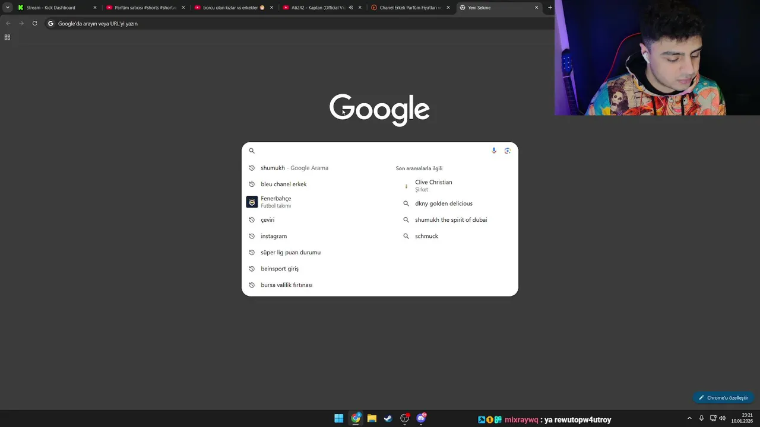Screen dimensions: 760x427
Task: Click history clock icon beside 'instagram'
Action: click(x=252, y=236)
